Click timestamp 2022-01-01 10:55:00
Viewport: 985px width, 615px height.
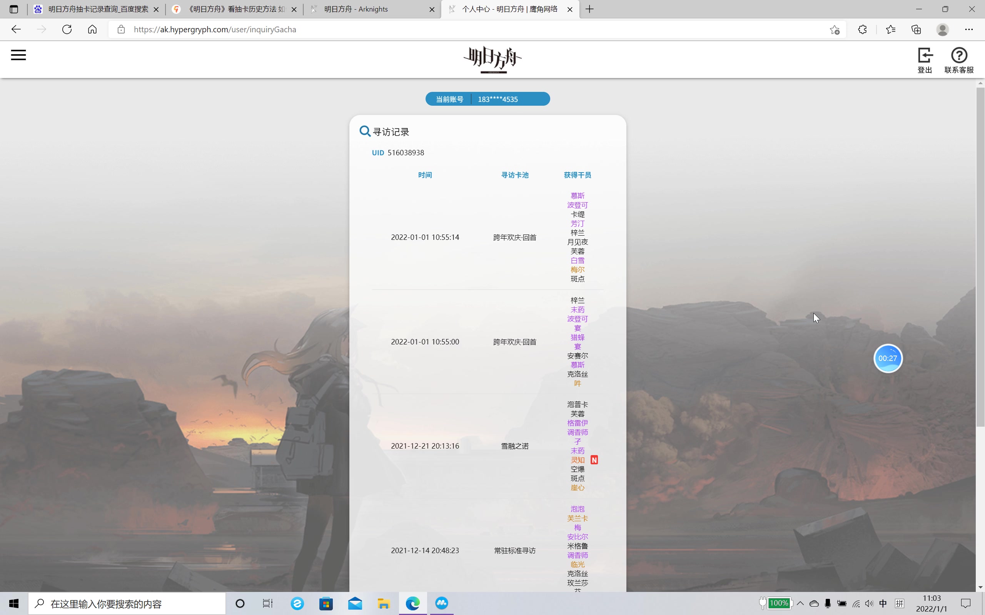pos(425,342)
